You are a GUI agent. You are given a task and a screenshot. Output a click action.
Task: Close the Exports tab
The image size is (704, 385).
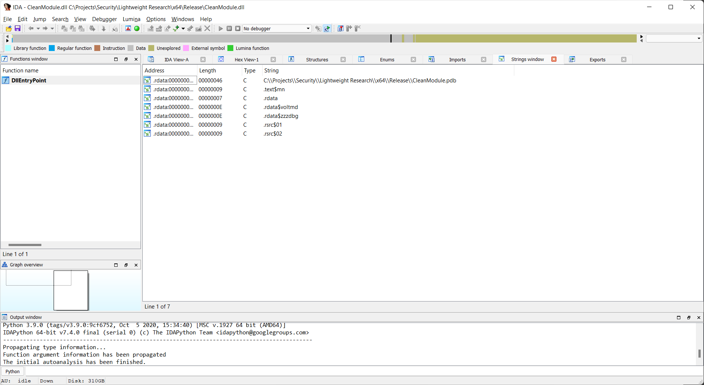tap(624, 59)
